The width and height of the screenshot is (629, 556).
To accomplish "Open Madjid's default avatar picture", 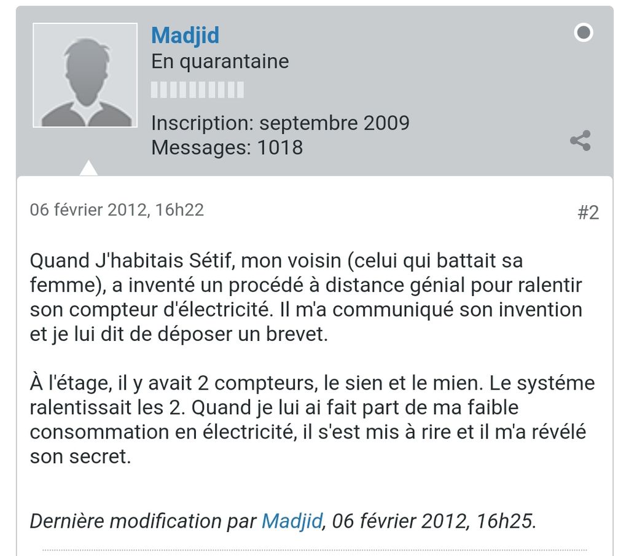I will click(x=85, y=76).
